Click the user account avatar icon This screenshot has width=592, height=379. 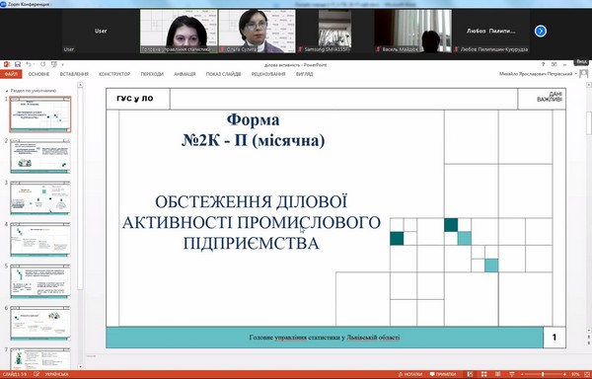[584, 74]
